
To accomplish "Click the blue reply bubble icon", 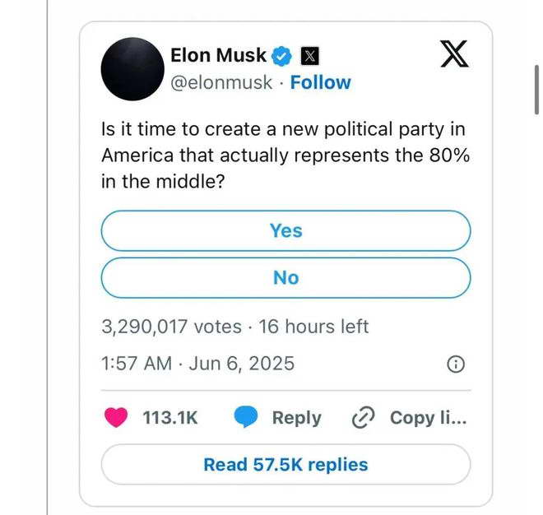I will tap(246, 418).
